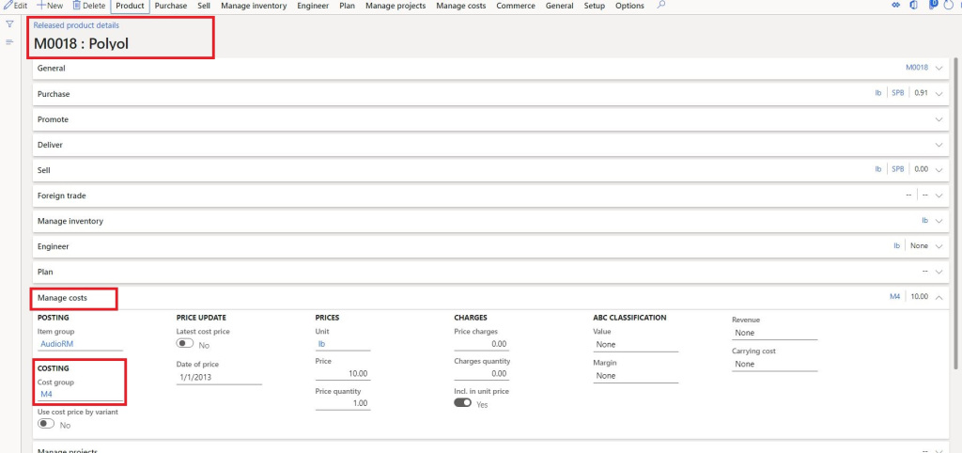Click the Released product details link

[x=76, y=25]
